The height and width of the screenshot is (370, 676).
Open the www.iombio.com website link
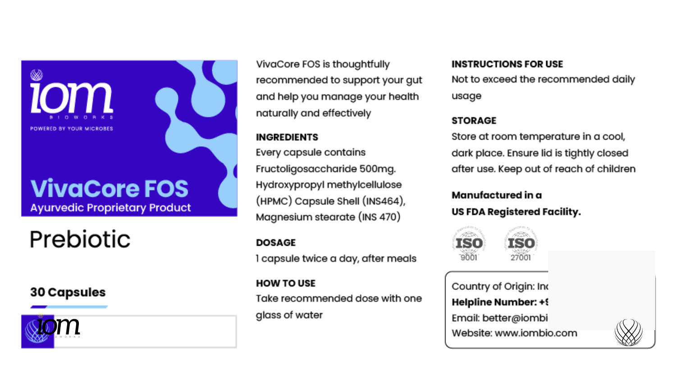point(536,333)
